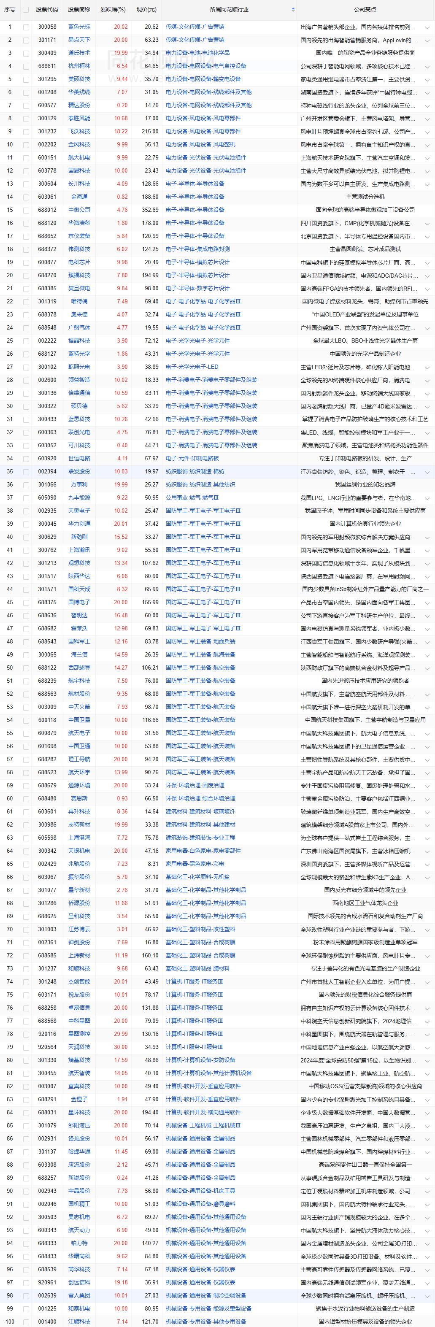Expand the highlights chevron for 易点天下
The height and width of the screenshot is (1327, 435).
(427, 40)
